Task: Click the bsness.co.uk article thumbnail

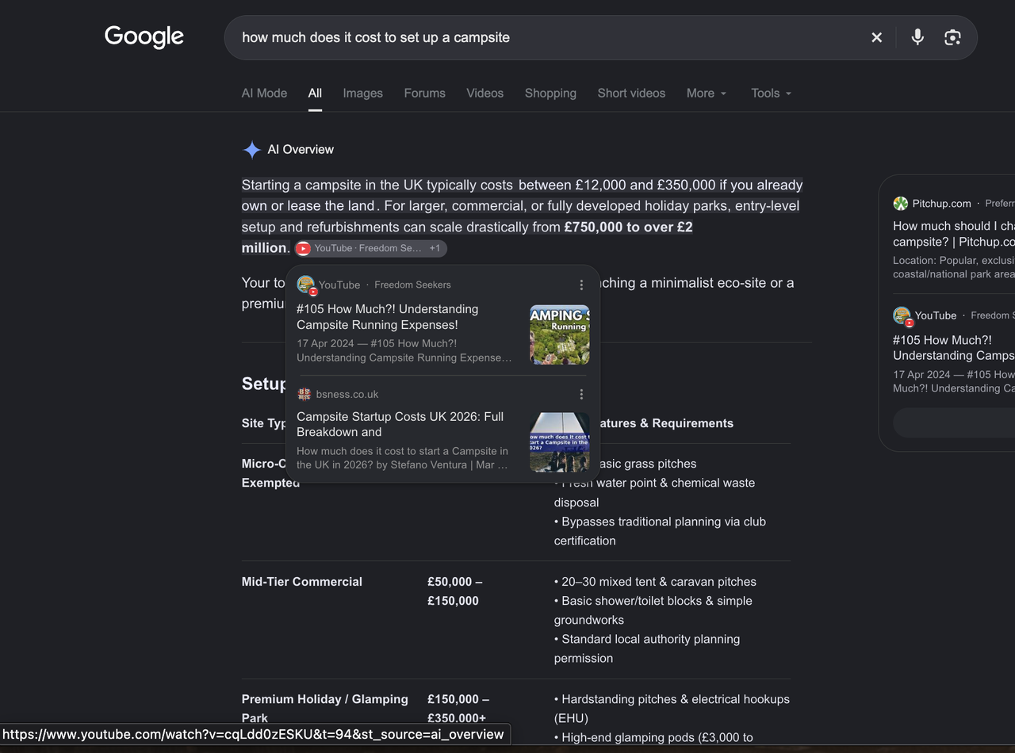Action: pyautogui.click(x=560, y=442)
